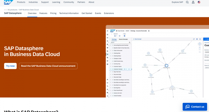Viewport: 209px width, 112px height.
Task: Open the search magnifier icon
Action: (187, 2)
